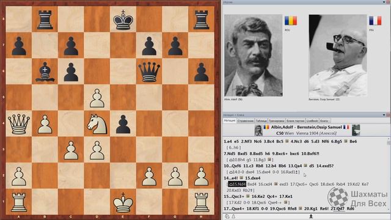The height and width of the screenshot is (220, 391).
Task: Open the Тренировка tab
Action: tap(277, 121)
